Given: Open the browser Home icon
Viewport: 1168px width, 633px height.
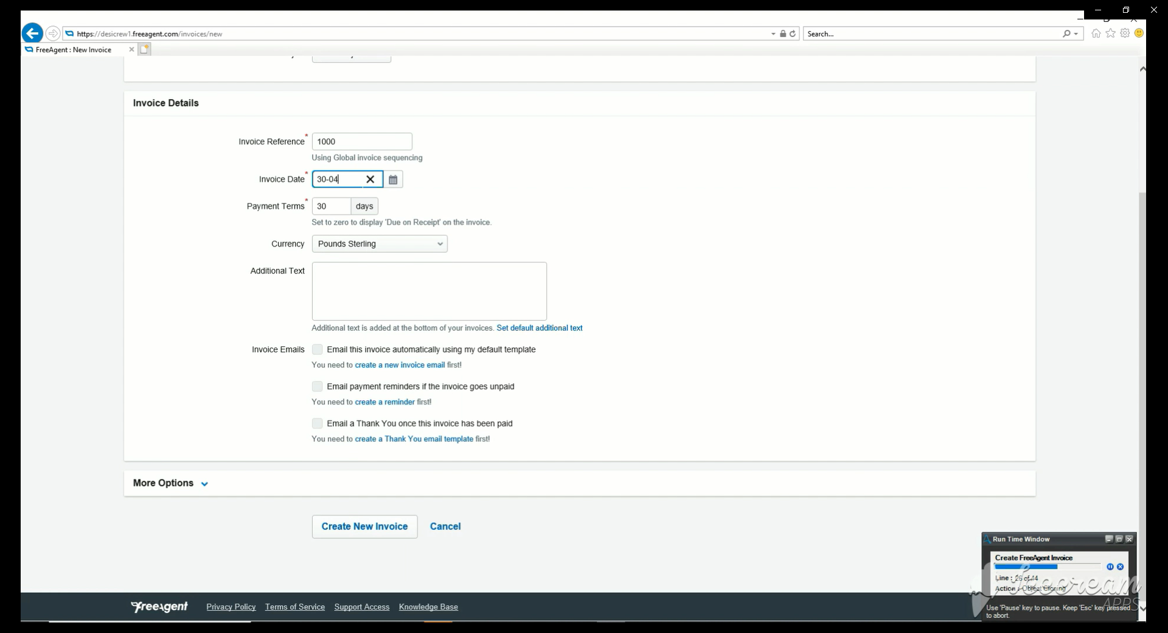Looking at the screenshot, I should pyautogui.click(x=1096, y=33).
